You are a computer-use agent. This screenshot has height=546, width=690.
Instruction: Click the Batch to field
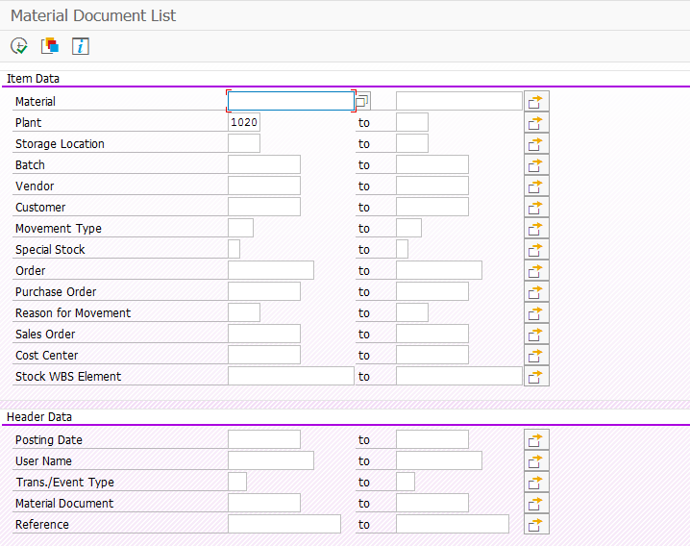[x=432, y=164]
